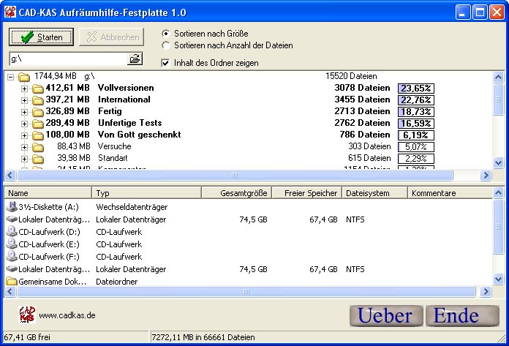Click the Dateisystem column header
The height and width of the screenshot is (346, 509).
374,193
